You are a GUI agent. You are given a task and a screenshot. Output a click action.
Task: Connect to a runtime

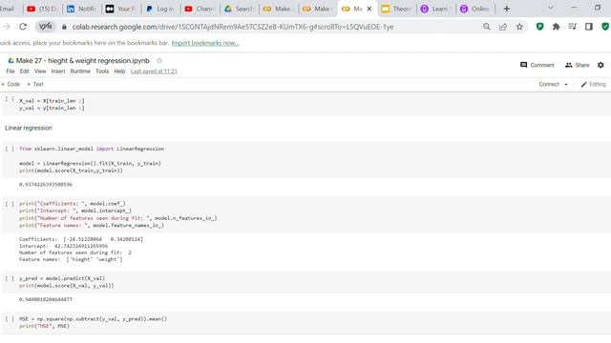(549, 84)
